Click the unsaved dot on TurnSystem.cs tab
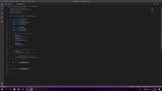Viewport: 162px width, 91px height. pyautogui.click(x=25, y=4)
